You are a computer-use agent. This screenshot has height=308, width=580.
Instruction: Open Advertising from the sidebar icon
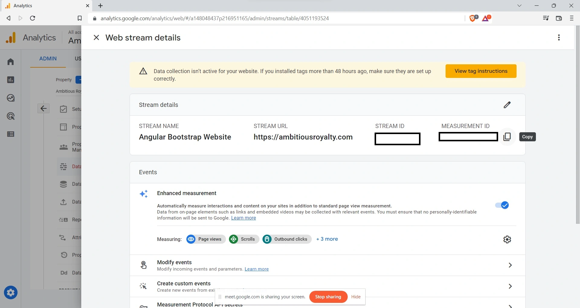[11, 116]
